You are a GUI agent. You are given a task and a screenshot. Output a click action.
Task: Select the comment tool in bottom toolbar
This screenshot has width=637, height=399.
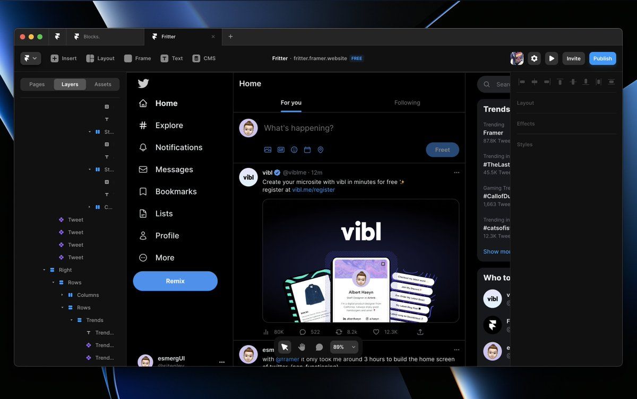[319, 347]
